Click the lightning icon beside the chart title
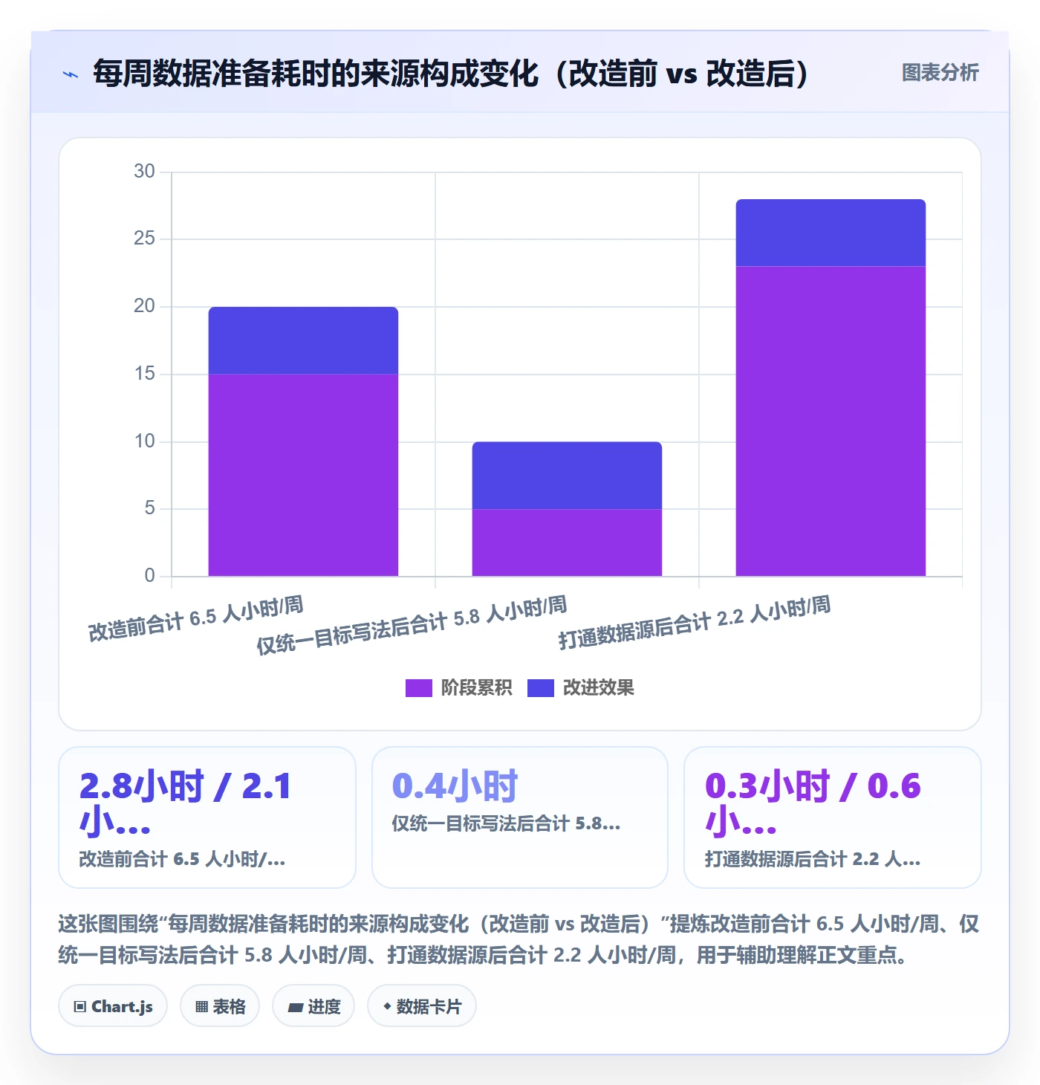The width and height of the screenshot is (1040, 1085). coord(71,74)
